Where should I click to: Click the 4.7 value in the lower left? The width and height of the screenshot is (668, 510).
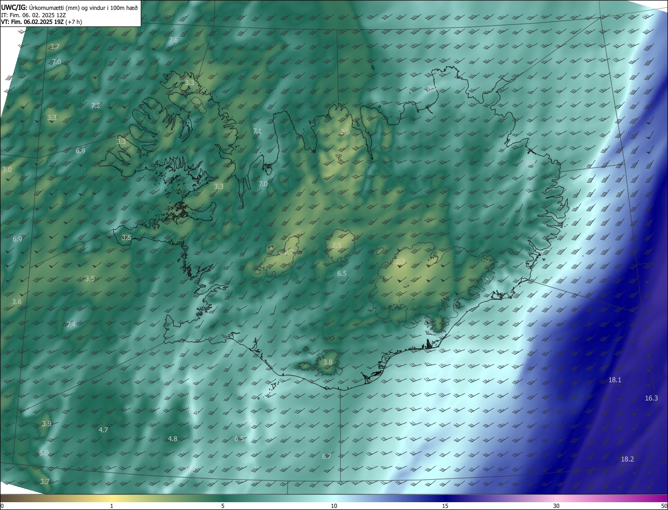pos(103,430)
